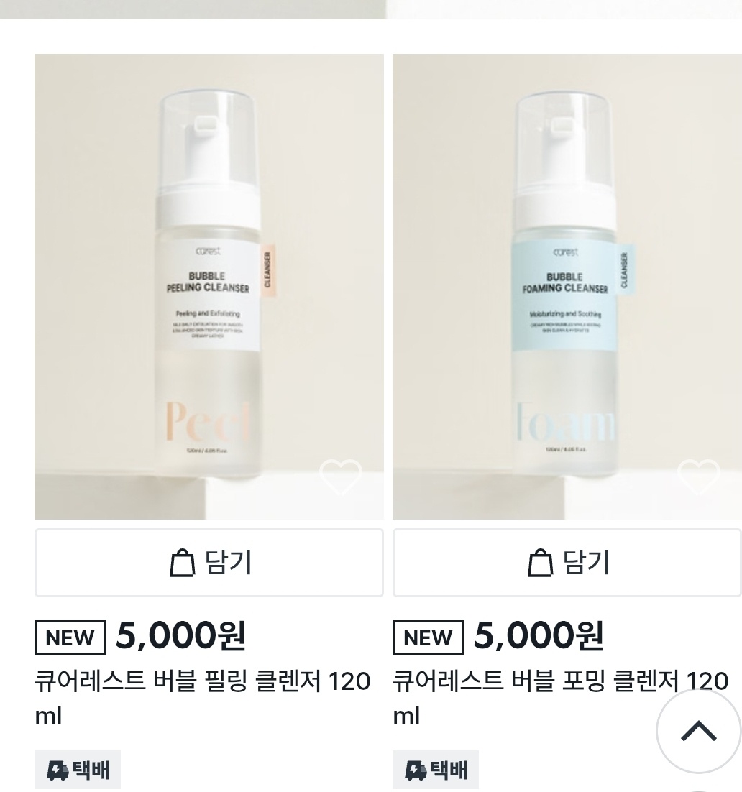
Task: Click the NEW badge on peeling cleanser
Action: (70, 637)
